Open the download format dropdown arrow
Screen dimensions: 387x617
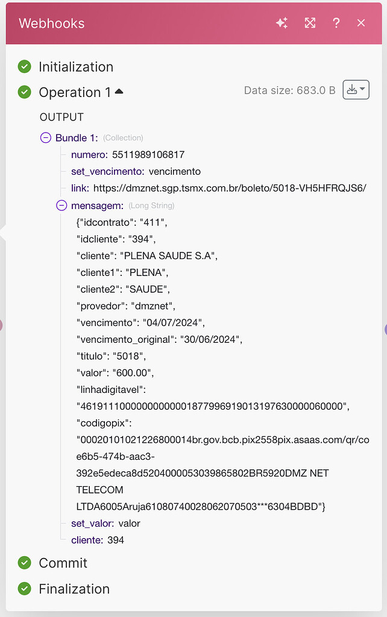[x=362, y=89]
